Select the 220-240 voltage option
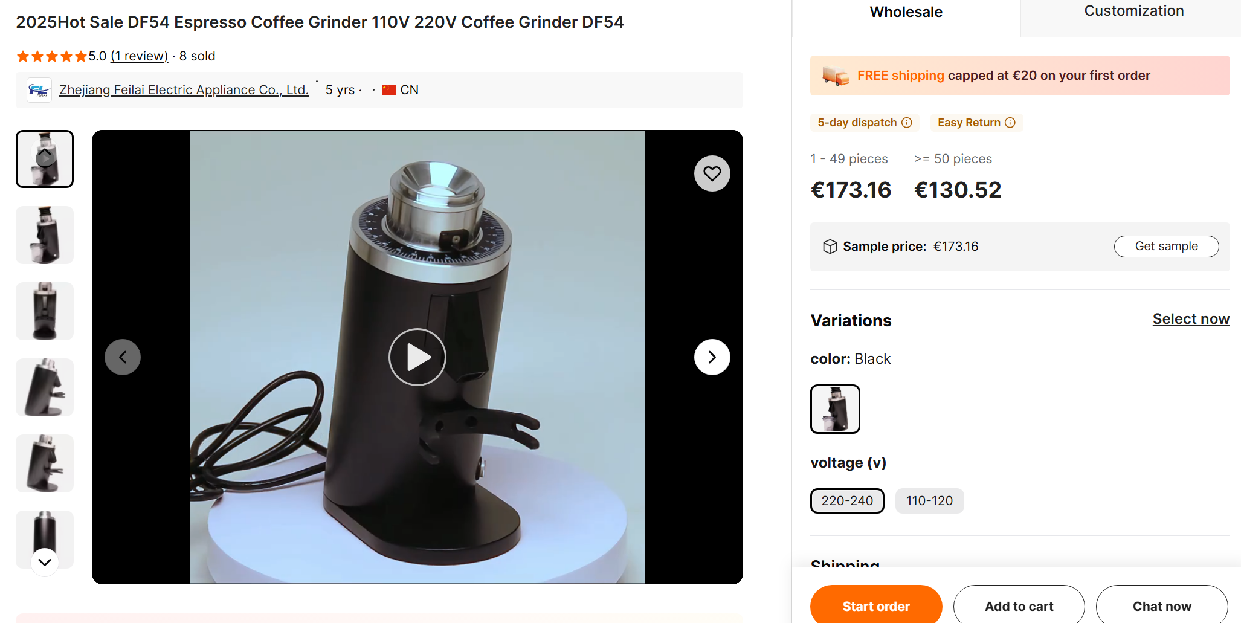This screenshot has height=623, width=1241. coord(847,501)
